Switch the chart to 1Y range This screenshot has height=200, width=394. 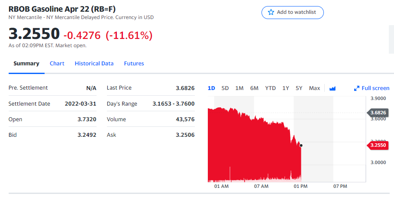click(x=286, y=88)
